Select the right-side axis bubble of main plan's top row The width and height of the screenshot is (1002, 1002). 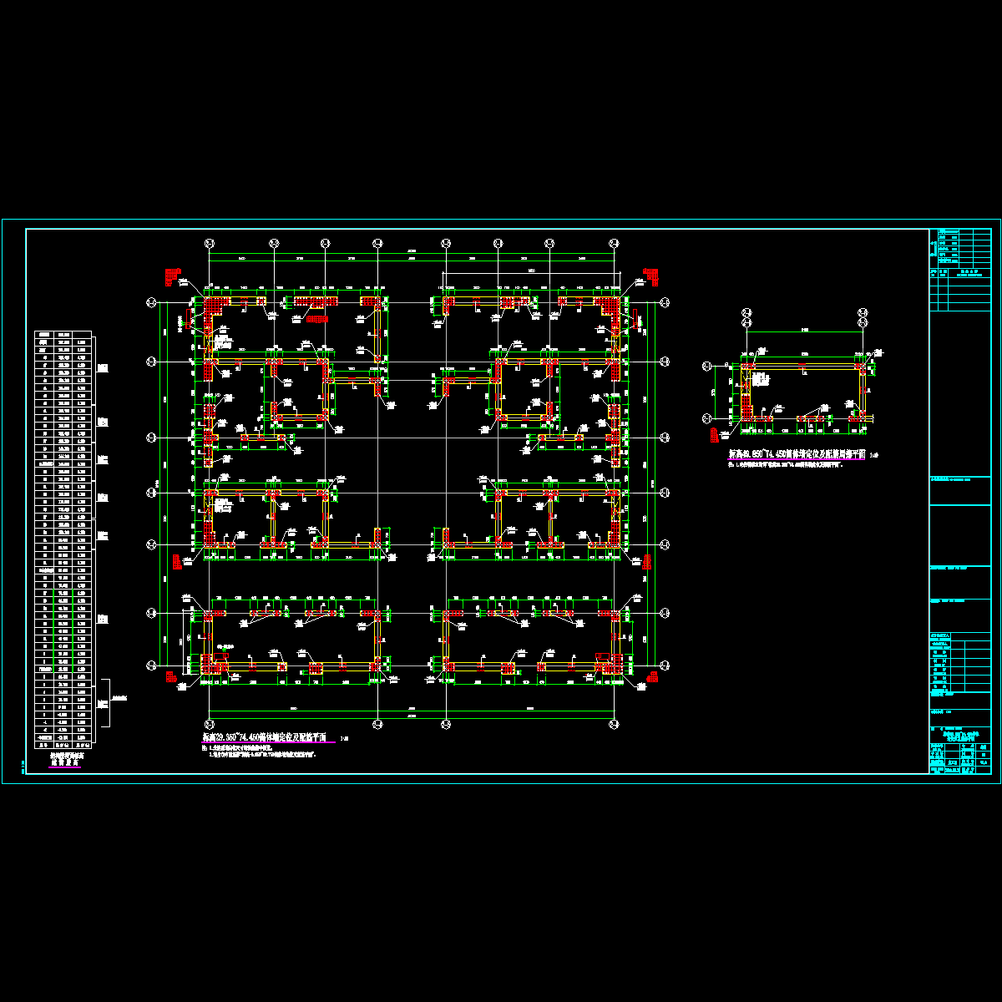click(x=664, y=302)
